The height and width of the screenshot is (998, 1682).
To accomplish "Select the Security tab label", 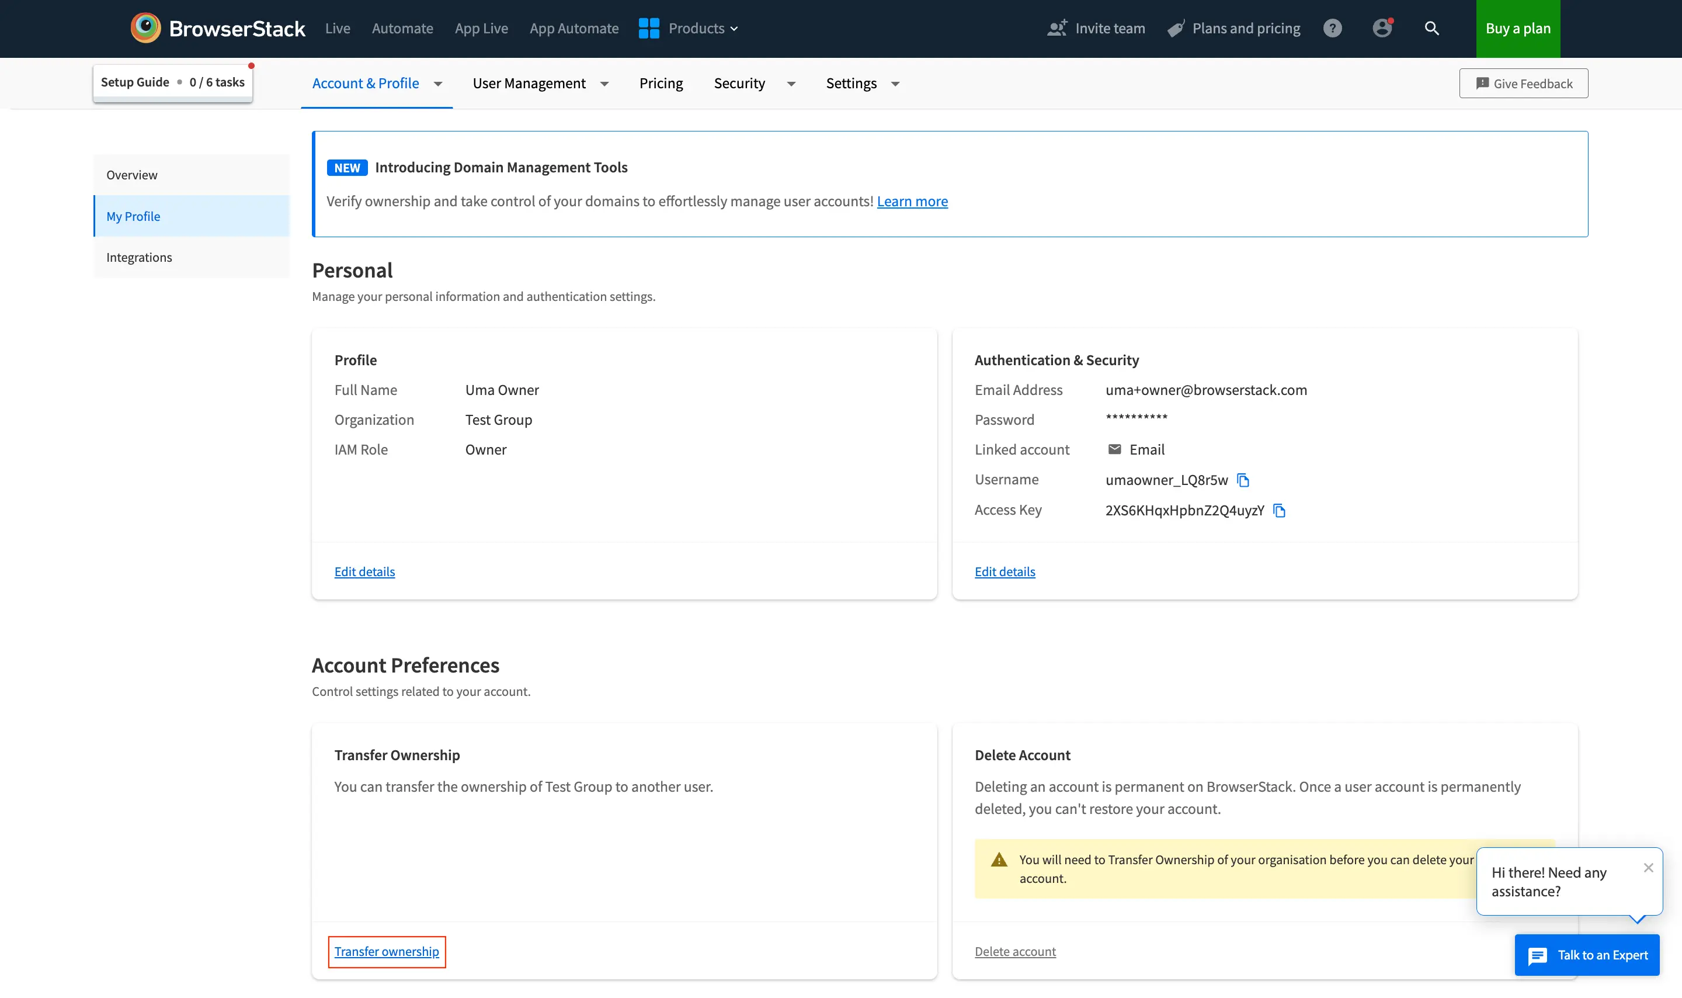I will (739, 84).
